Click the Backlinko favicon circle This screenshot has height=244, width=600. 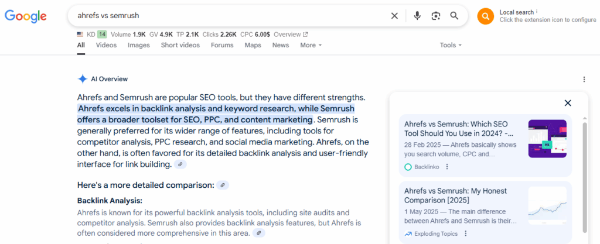408,167
